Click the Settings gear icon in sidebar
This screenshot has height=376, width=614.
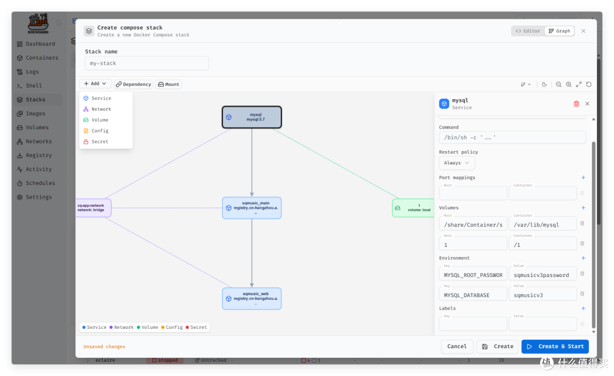(19, 197)
